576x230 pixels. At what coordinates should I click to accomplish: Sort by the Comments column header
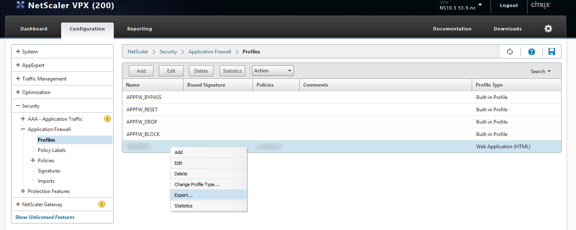click(386, 85)
